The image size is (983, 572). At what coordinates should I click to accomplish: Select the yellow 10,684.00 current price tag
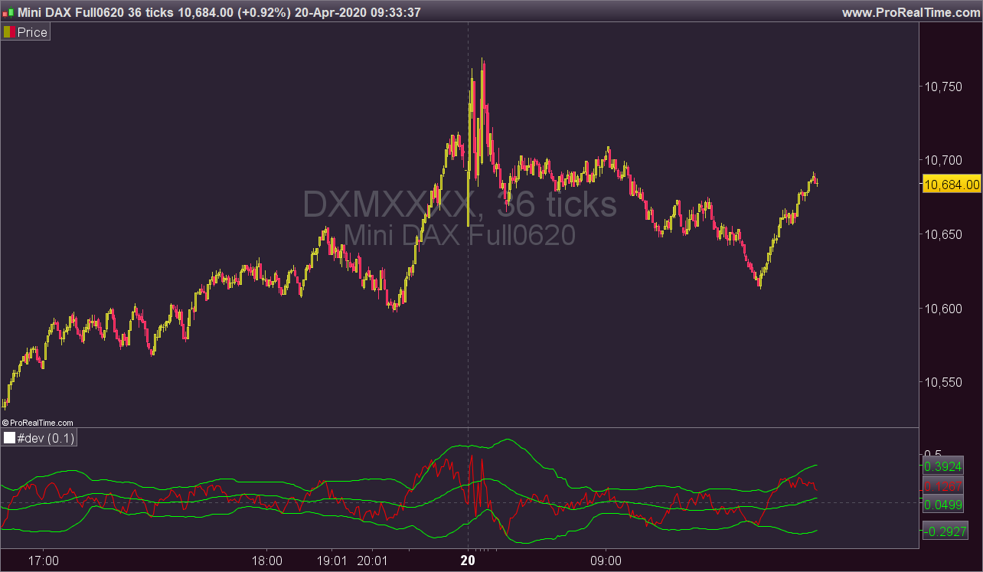(952, 185)
